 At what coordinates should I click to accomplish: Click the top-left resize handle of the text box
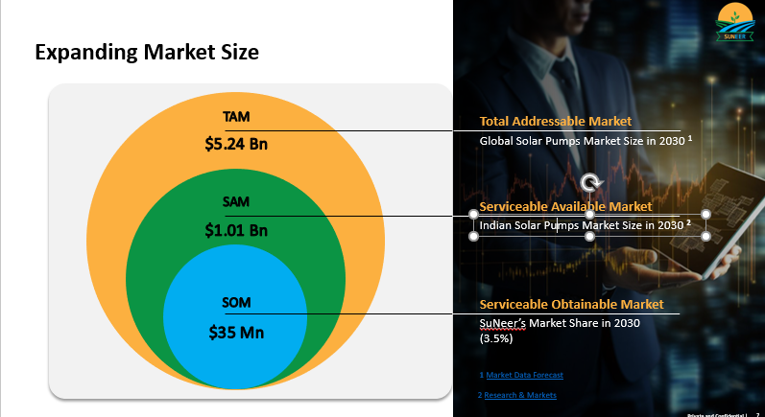click(472, 215)
